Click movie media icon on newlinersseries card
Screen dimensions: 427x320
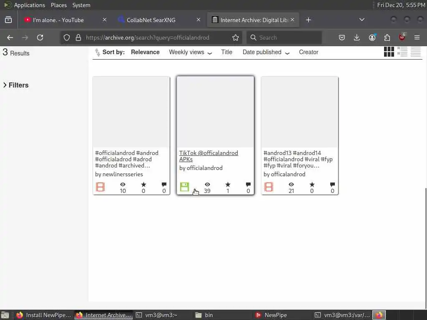(100, 187)
